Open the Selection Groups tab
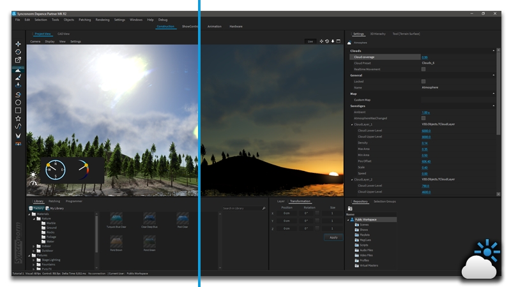 tap(385, 201)
